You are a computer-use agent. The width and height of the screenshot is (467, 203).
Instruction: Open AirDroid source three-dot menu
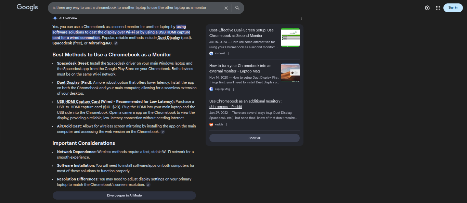tap(229, 54)
